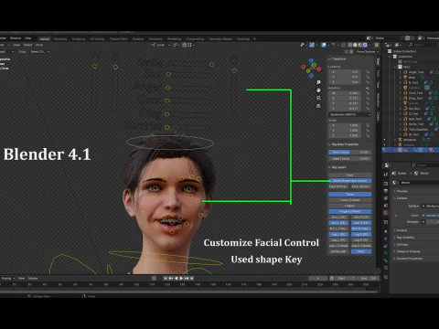439x329 pixels.
Task: Open viewport shading options dropdown arrow
Action: (x=369, y=45)
